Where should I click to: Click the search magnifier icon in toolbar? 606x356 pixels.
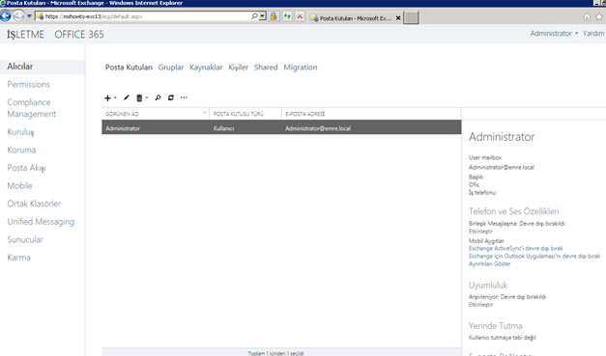tap(158, 97)
